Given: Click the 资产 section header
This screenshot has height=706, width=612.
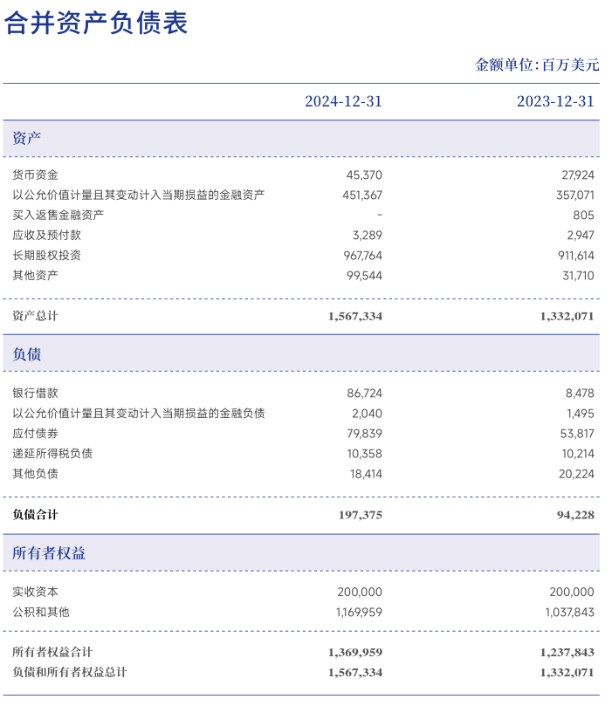Looking at the screenshot, I should (27, 138).
